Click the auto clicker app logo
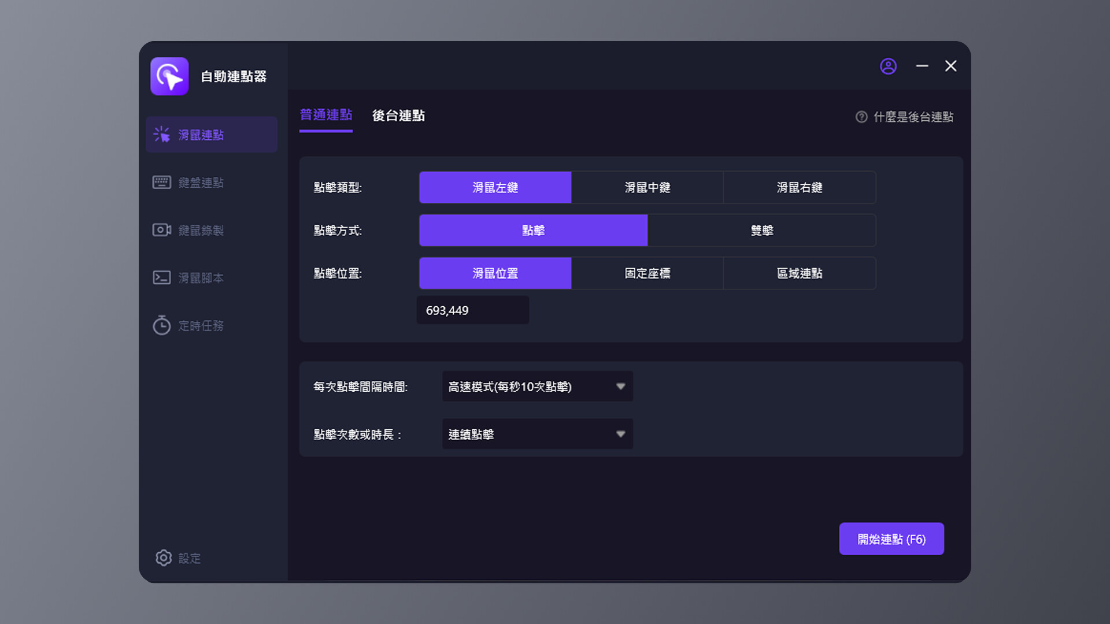 (169, 76)
